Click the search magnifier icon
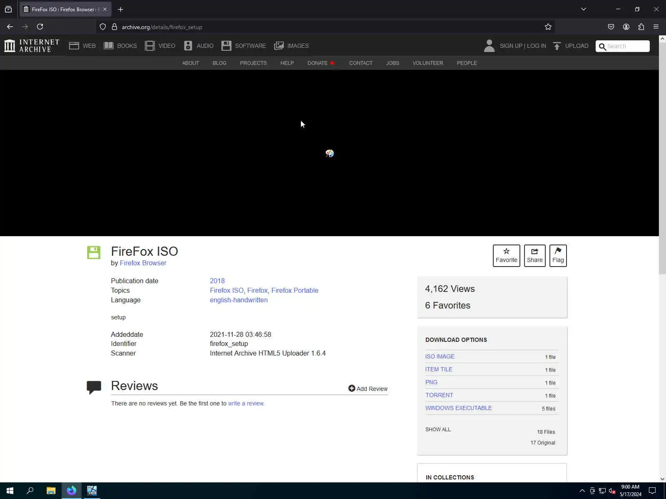 click(x=602, y=47)
